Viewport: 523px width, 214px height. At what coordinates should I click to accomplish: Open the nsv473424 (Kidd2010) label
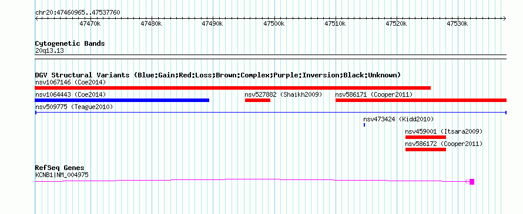click(398, 119)
